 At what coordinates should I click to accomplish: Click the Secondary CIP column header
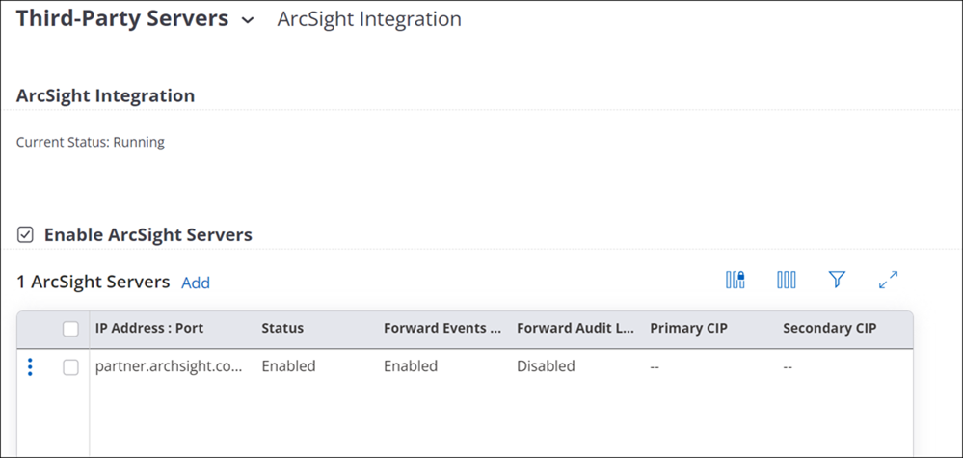[x=830, y=328]
